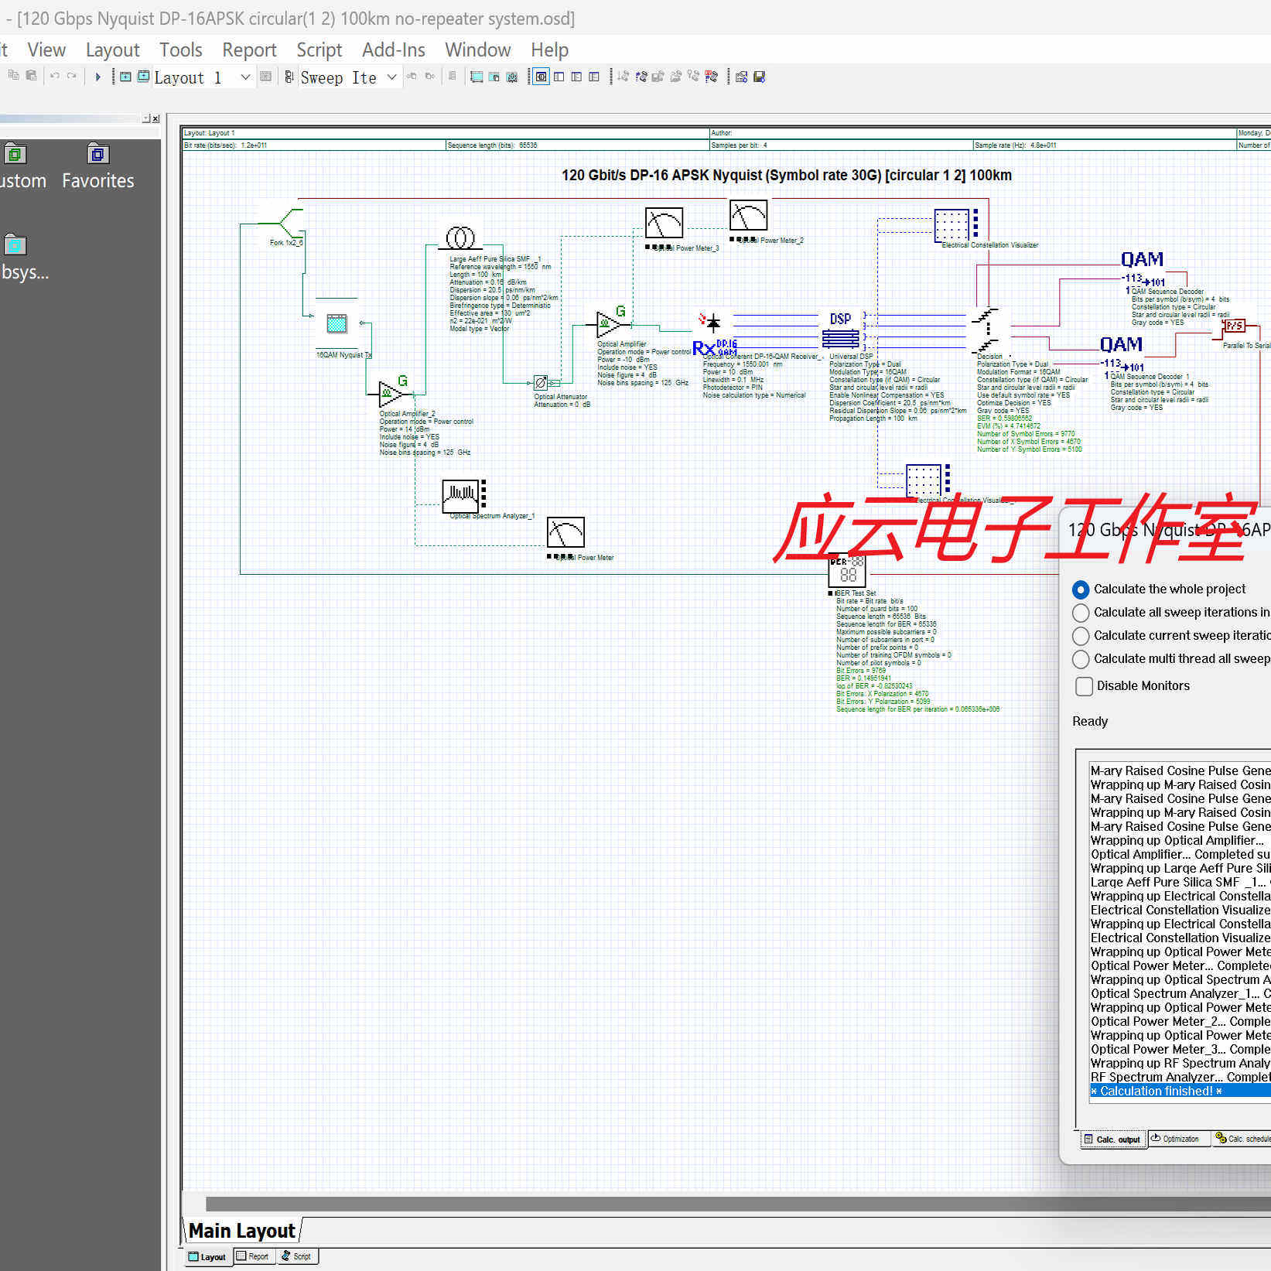Switch to the Optimization tab in calculation dialog

coord(1178,1138)
